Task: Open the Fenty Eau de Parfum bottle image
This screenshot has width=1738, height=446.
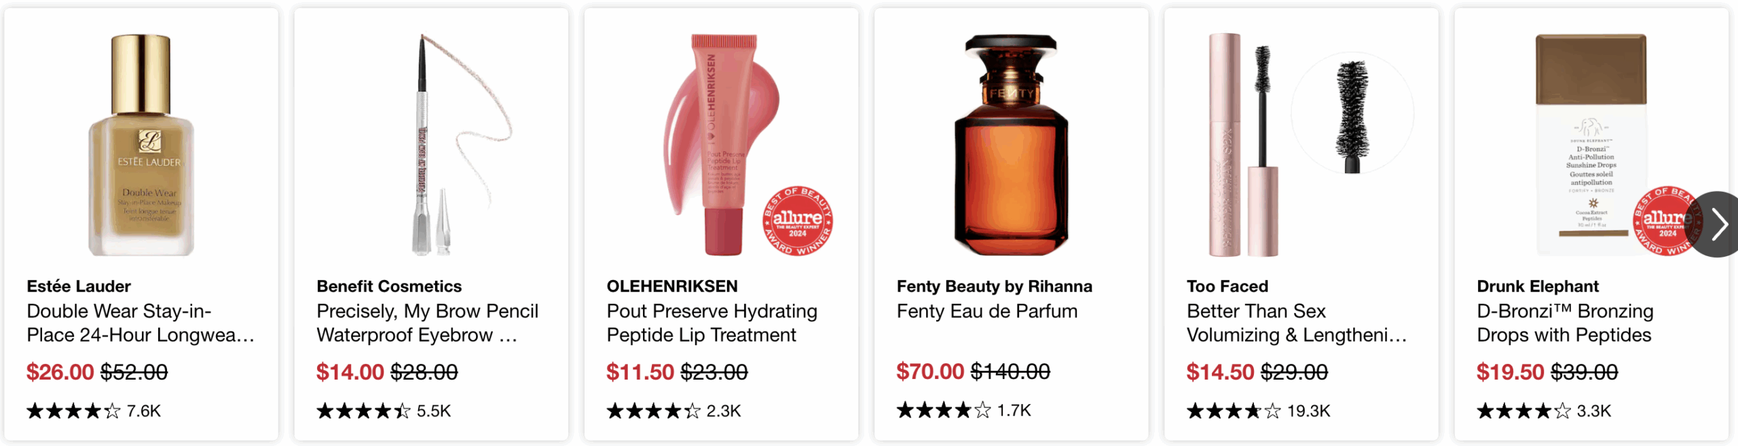Action: 1011,145
